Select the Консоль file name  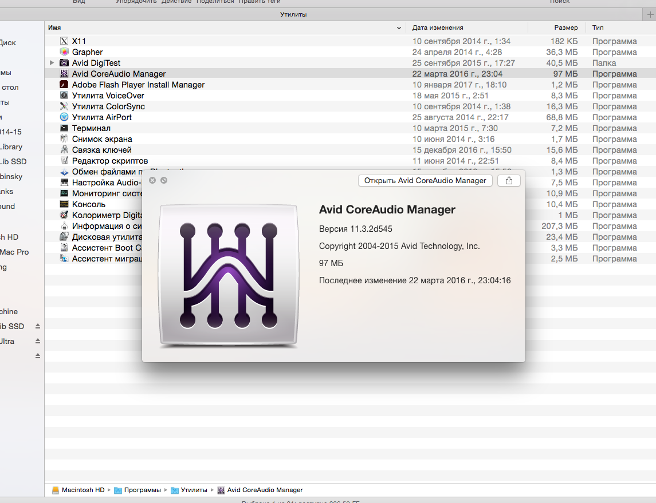pyautogui.click(x=89, y=204)
